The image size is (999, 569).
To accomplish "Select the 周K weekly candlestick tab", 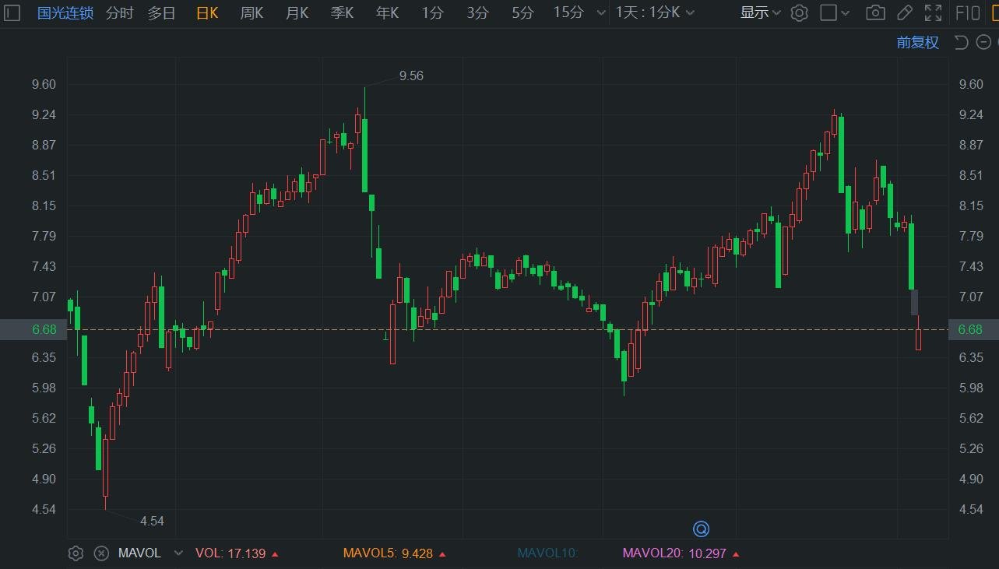I will 252,12.
